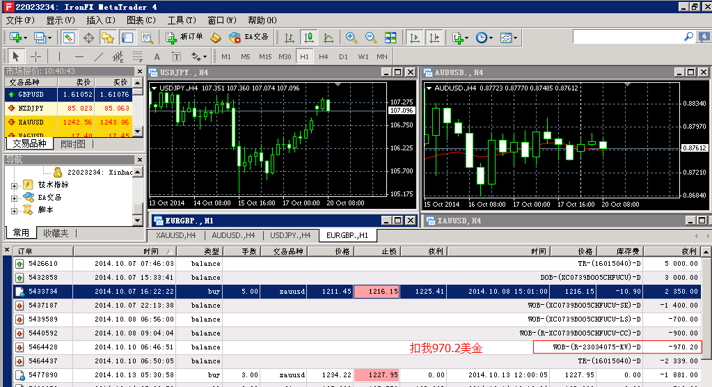
Task: Switch to 即时图 tab in Market Watch
Action: point(72,144)
